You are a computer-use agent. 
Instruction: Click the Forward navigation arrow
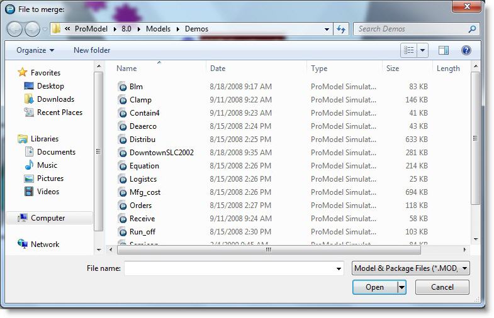pos(33,29)
